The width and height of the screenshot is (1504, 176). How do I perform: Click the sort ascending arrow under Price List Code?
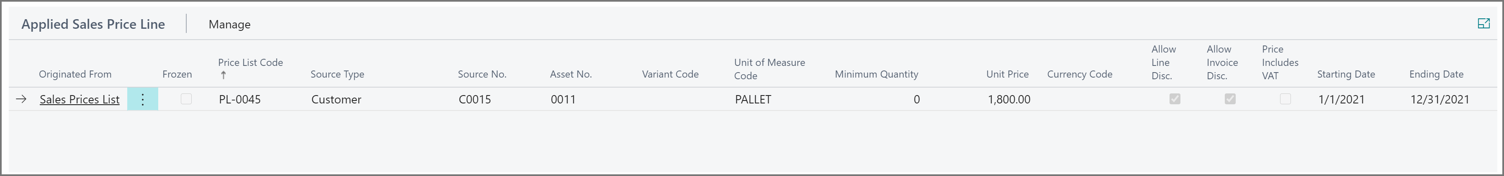(223, 75)
